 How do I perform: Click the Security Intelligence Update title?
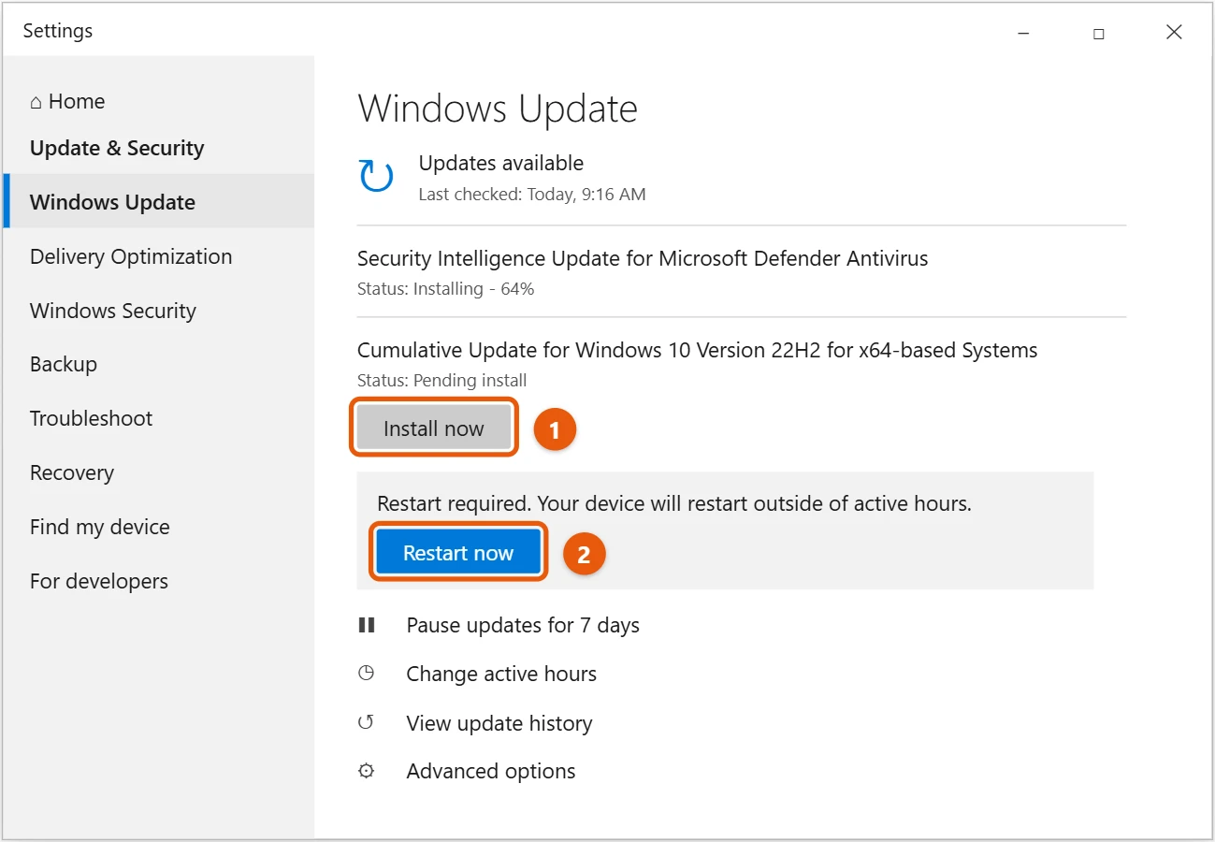click(643, 258)
